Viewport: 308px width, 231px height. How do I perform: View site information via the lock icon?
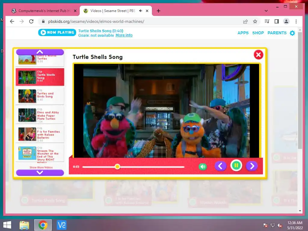tap(43, 21)
